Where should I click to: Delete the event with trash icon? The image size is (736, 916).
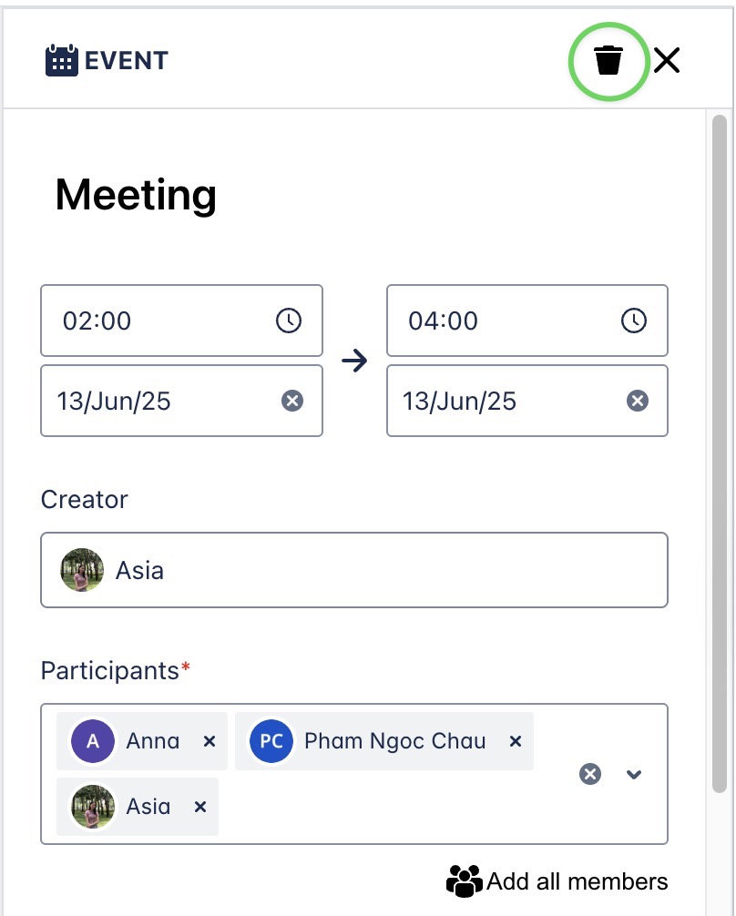coord(608,61)
